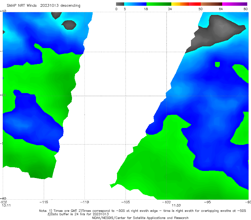This screenshot has height=220, width=251.
Task: Click the title text 'SMAP NRT Winds'
Action: [x=22, y=5]
